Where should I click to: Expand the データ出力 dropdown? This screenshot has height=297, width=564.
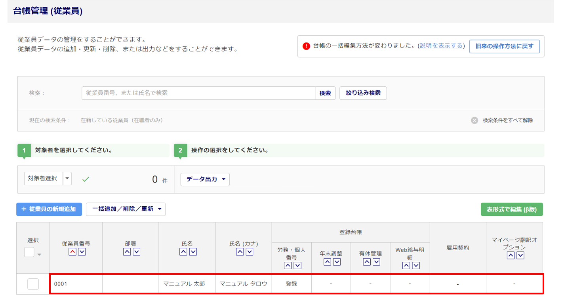(x=205, y=179)
